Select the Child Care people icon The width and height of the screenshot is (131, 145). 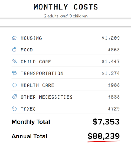pos(14,62)
